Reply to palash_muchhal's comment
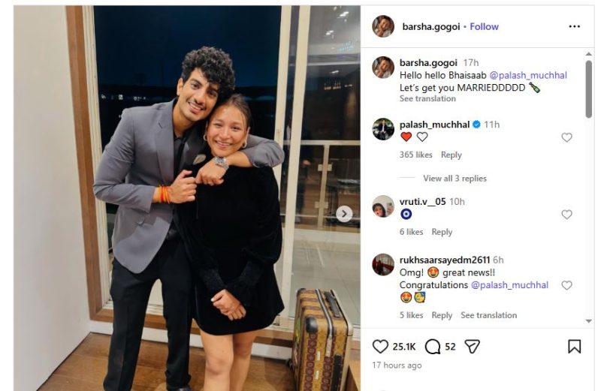The image size is (601, 391). pos(451,155)
